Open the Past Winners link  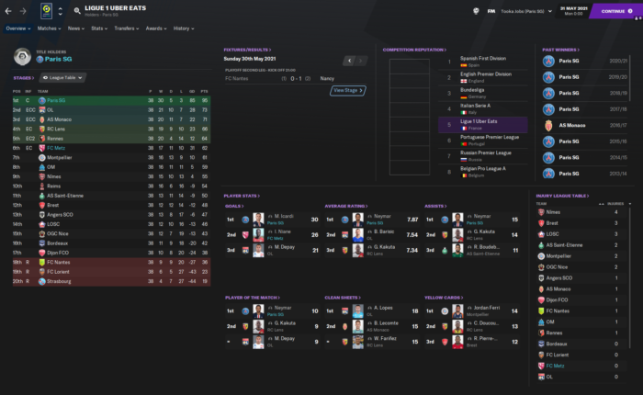[560, 50]
